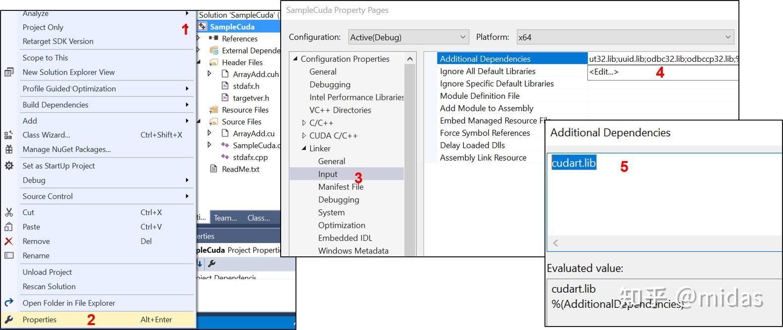This screenshot has height=330, width=783.
Task: Click the Cut scissors icon
Action: click(x=9, y=212)
